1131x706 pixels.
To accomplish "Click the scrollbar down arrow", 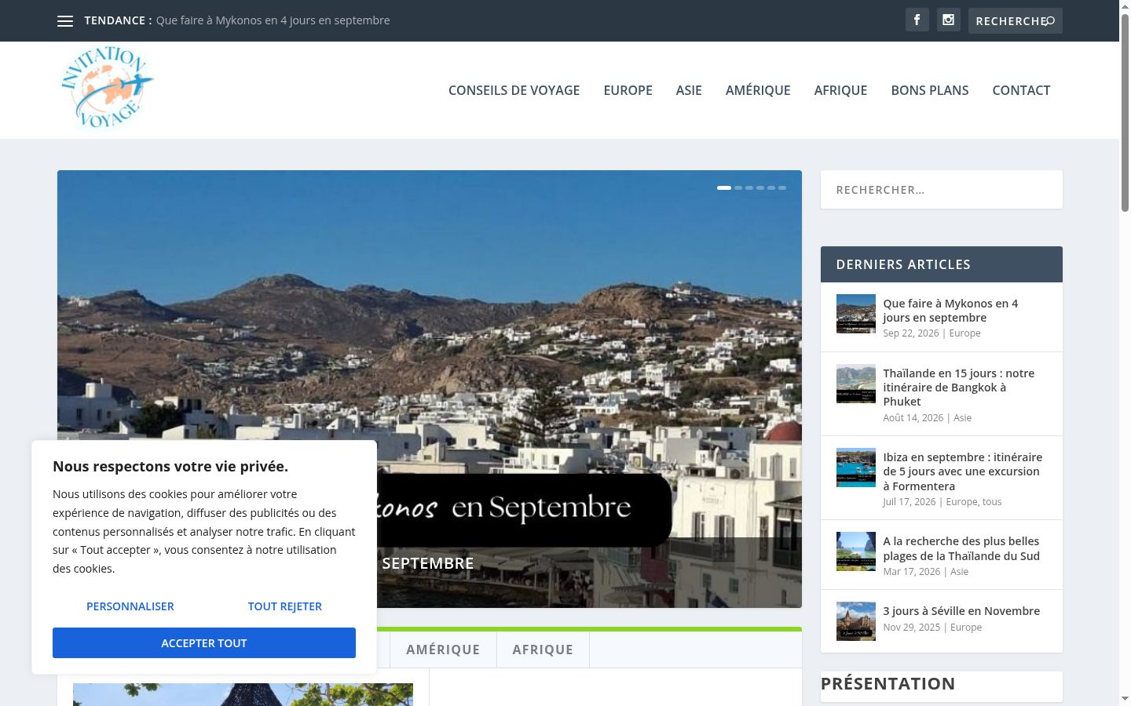I will (1125, 699).
